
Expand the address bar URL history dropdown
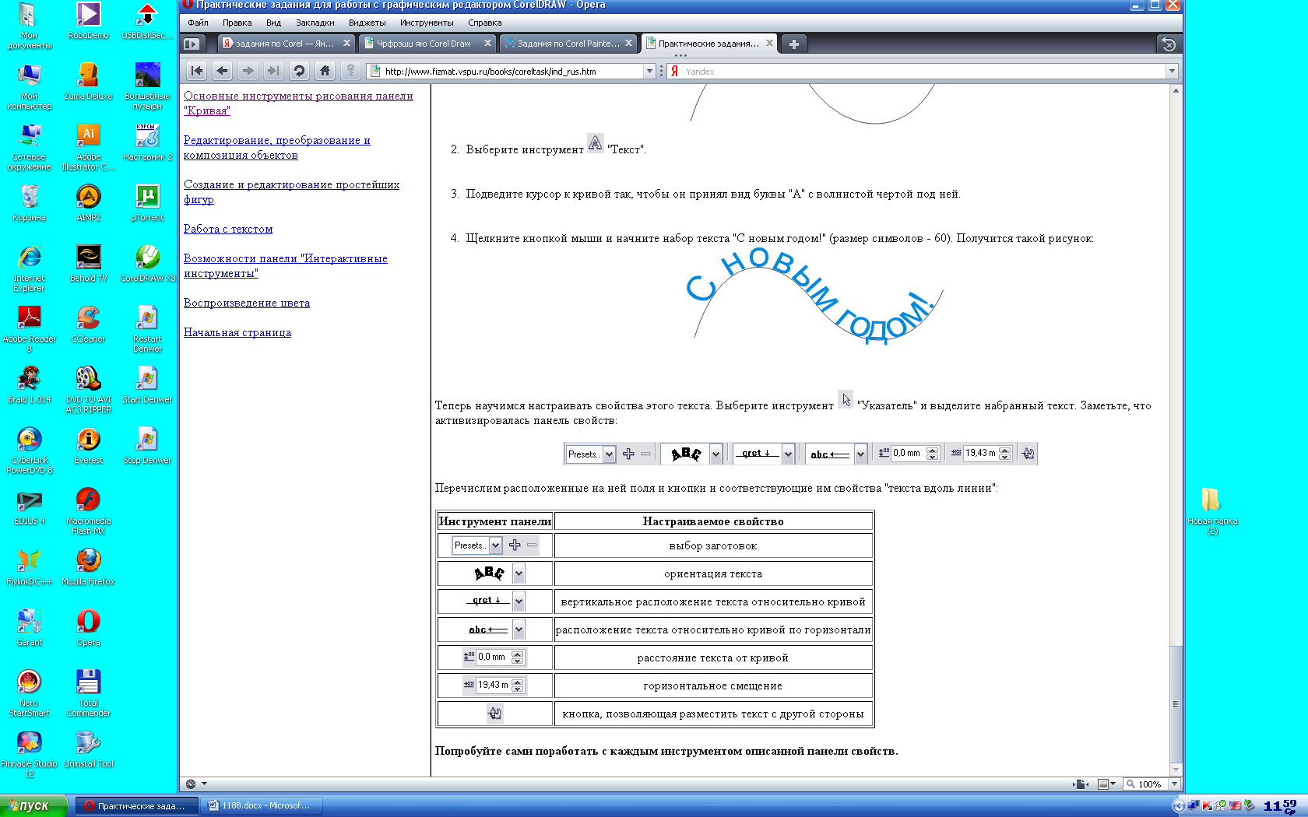(x=649, y=71)
